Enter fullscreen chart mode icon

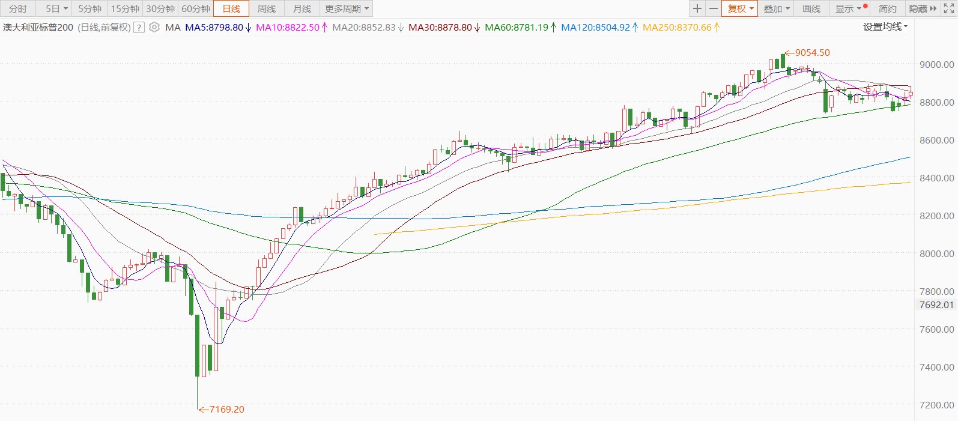949,8
